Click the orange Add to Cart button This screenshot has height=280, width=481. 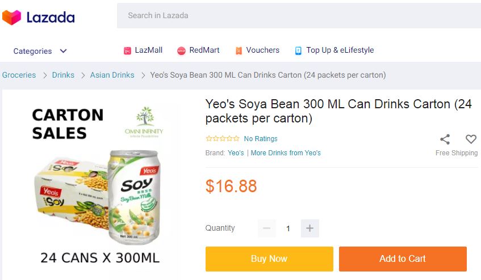pyautogui.click(x=403, y=258)
